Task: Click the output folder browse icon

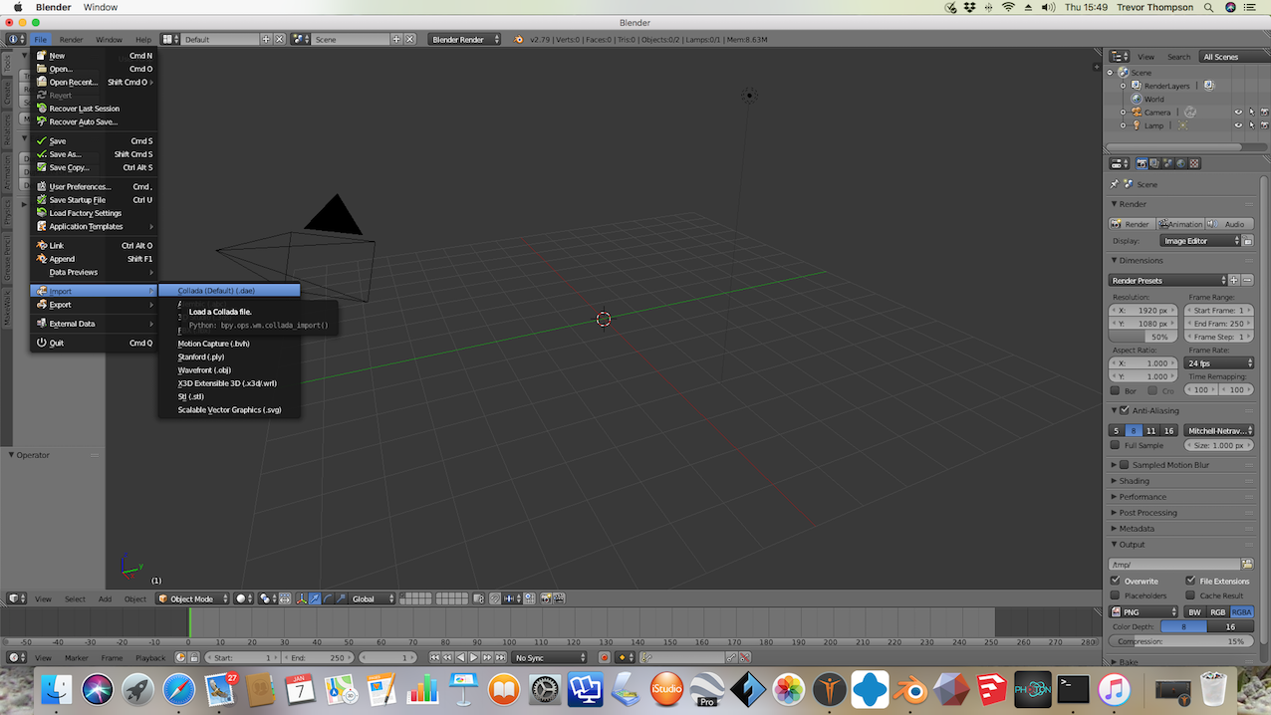Action: point(1247,565)
